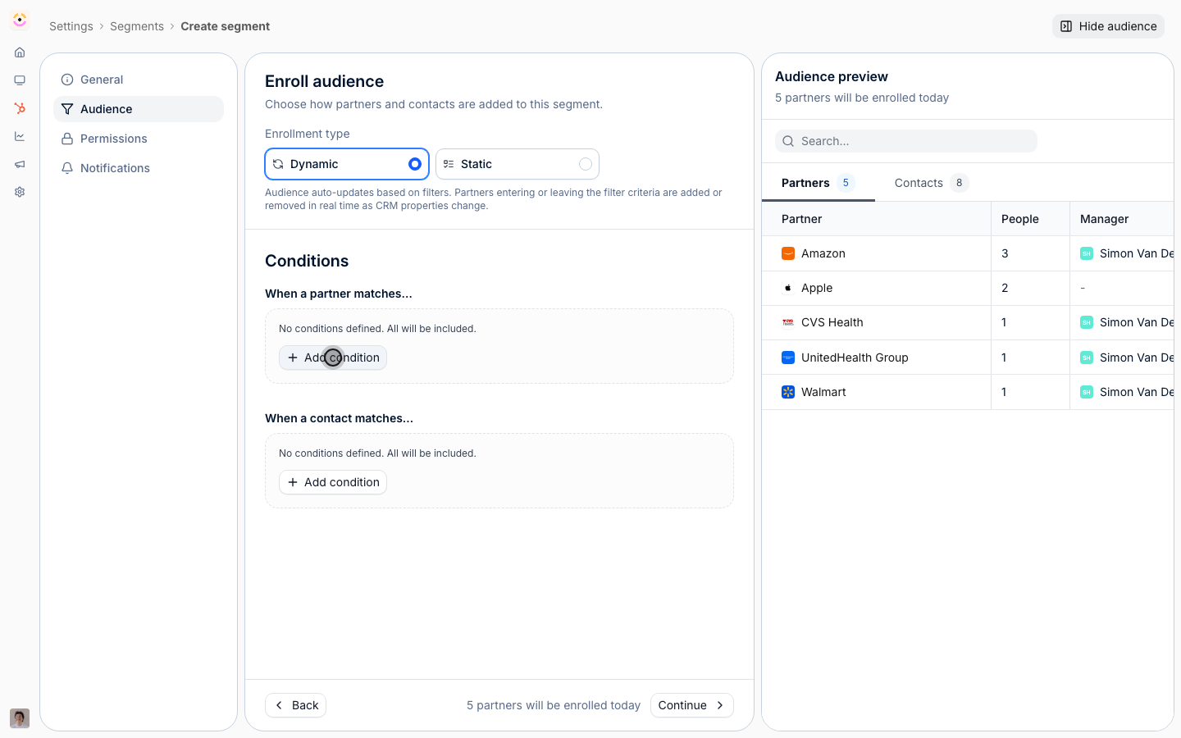Click Continue to proceed
Viewport: 1181px width, 738px height.
[692, 705]
